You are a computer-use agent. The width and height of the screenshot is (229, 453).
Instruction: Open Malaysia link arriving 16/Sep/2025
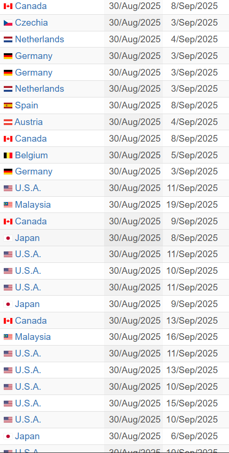(33, 337)
